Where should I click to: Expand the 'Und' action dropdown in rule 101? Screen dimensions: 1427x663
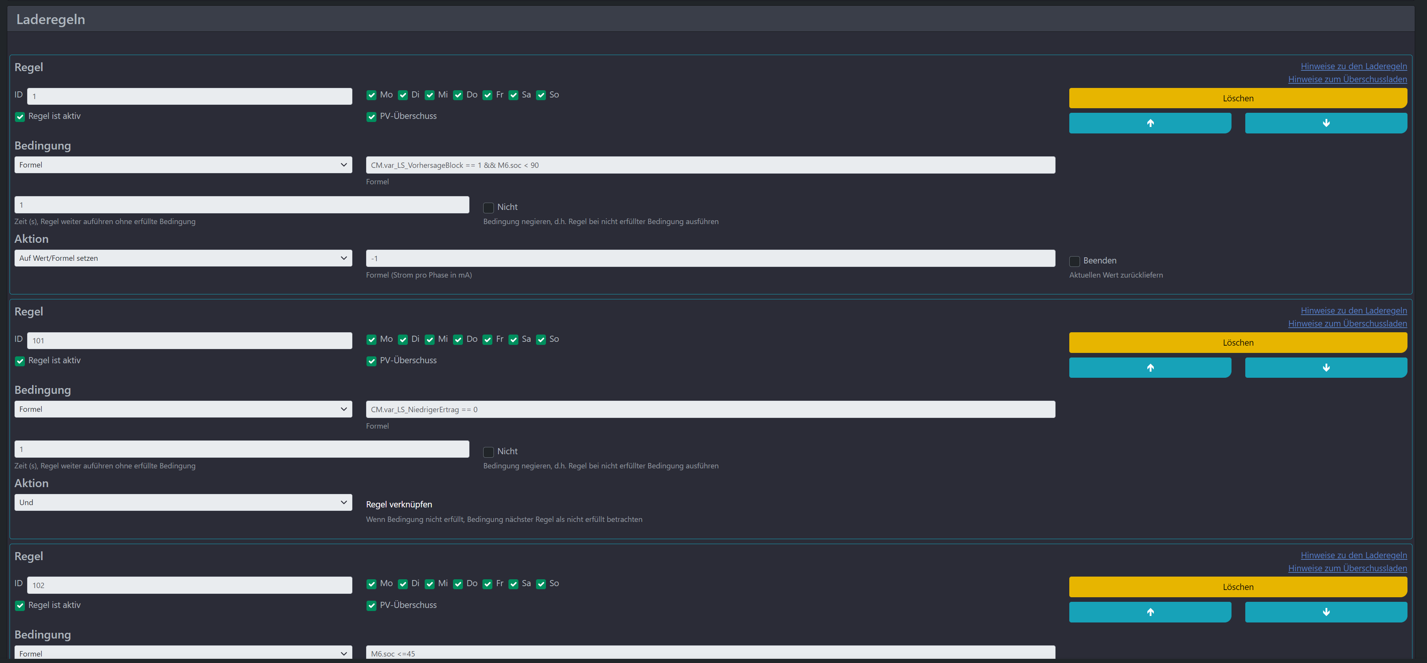pyautogui.click(x=183, y=502)
